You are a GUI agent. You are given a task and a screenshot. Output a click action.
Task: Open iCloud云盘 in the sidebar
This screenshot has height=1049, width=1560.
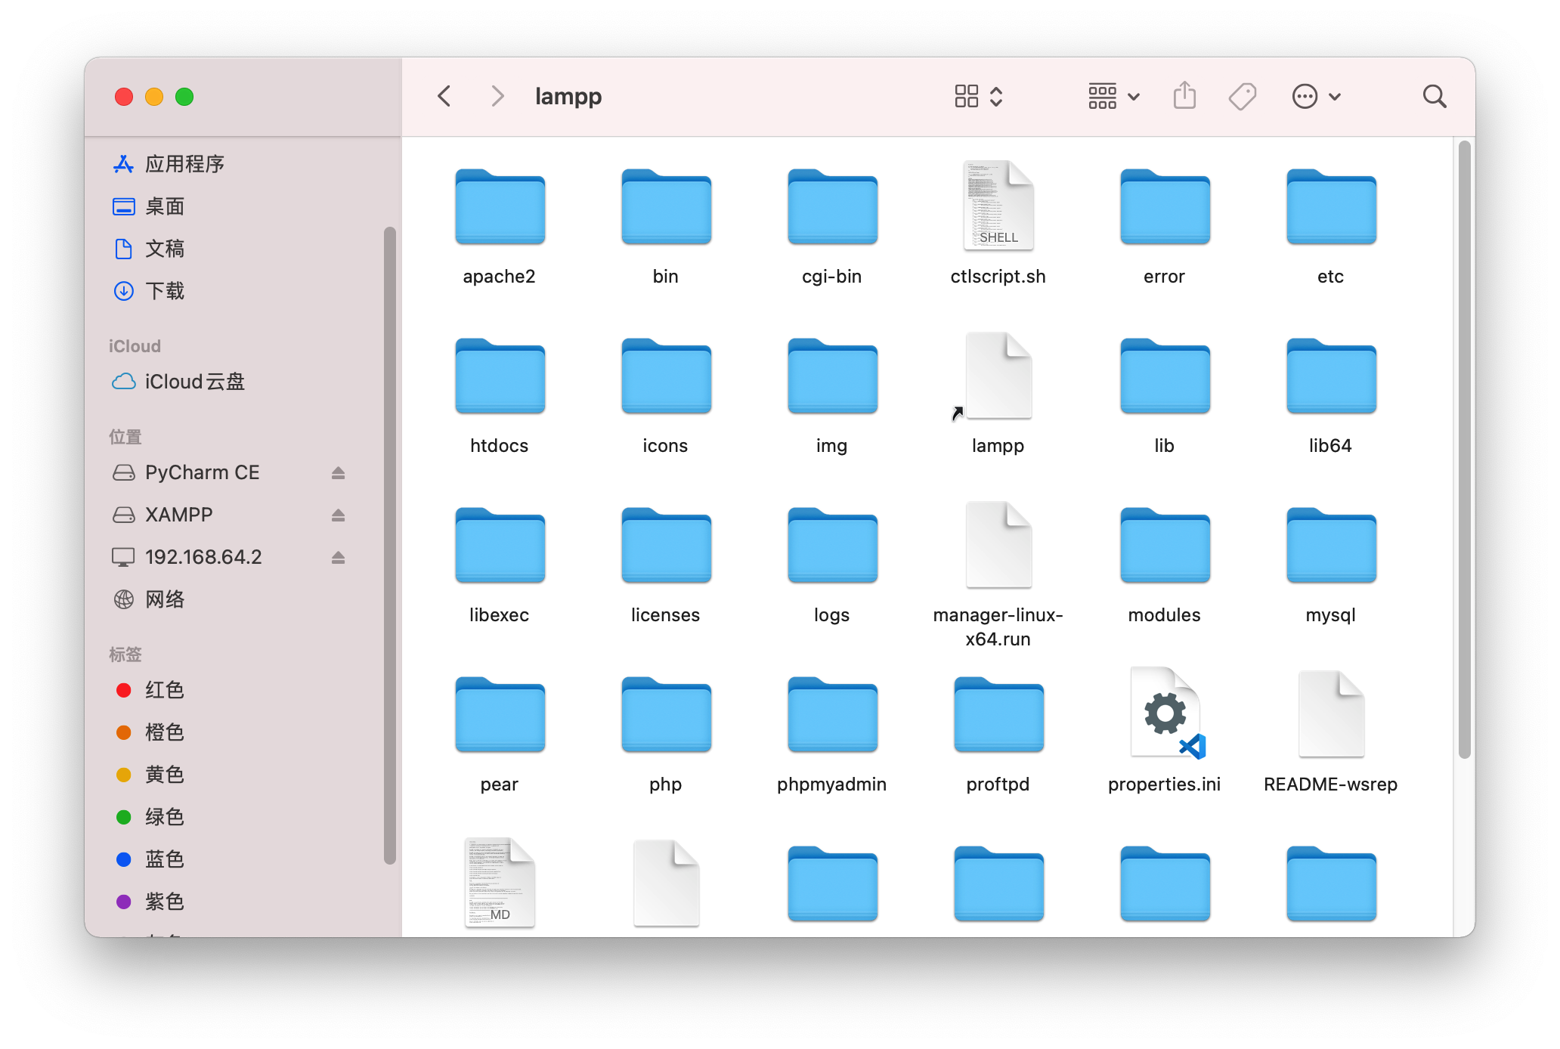click(x=194, y=382)
